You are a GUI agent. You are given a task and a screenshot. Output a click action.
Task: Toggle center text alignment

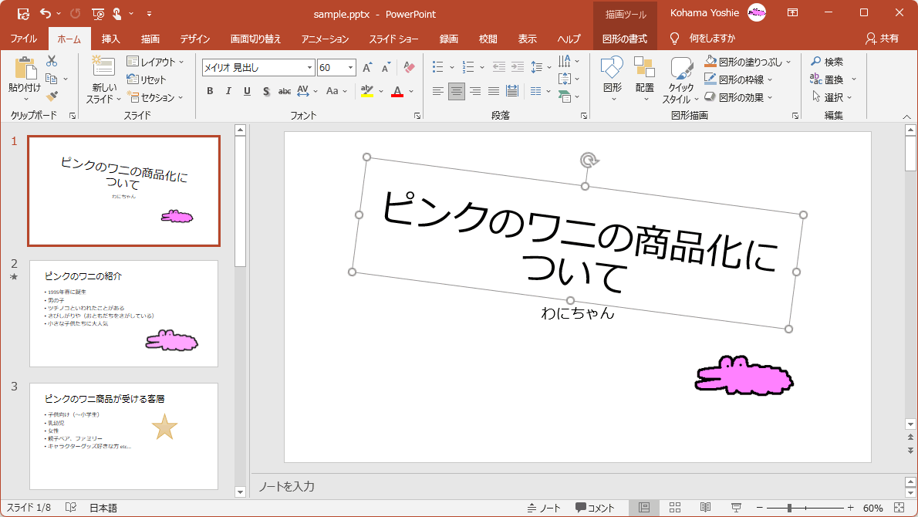click(457, 91)
